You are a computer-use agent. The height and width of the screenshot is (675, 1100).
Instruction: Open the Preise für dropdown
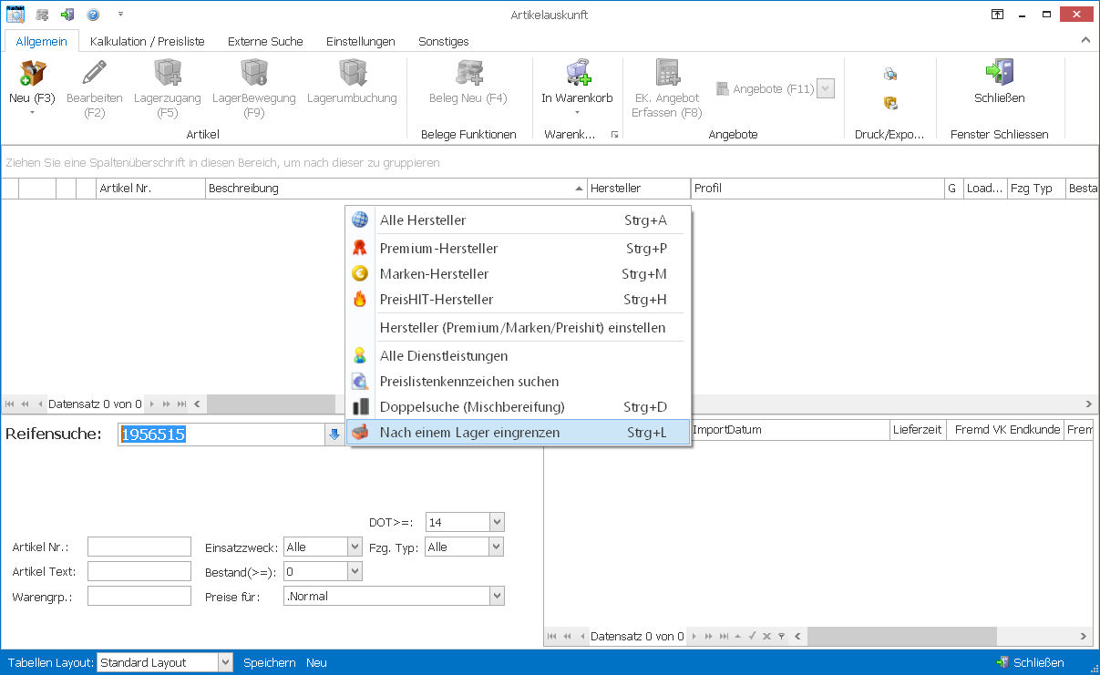497,596
